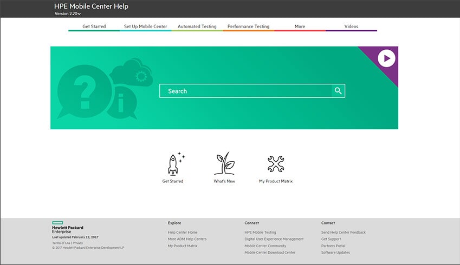Screen dimensions: 460x265
Task: Open the Terms of Use link
Action: pos(61,243)
